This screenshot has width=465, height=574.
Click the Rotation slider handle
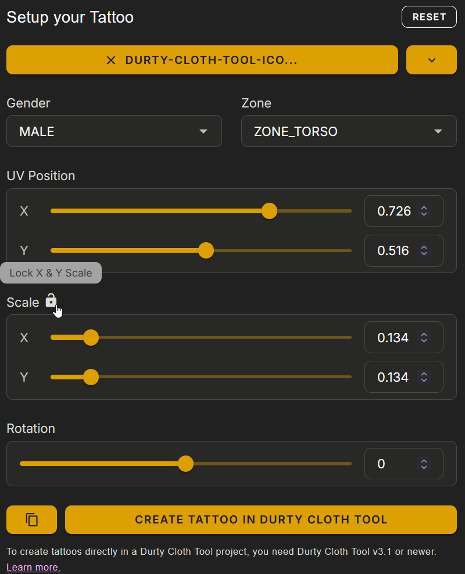pyautogui.click(x=185, y=464)
